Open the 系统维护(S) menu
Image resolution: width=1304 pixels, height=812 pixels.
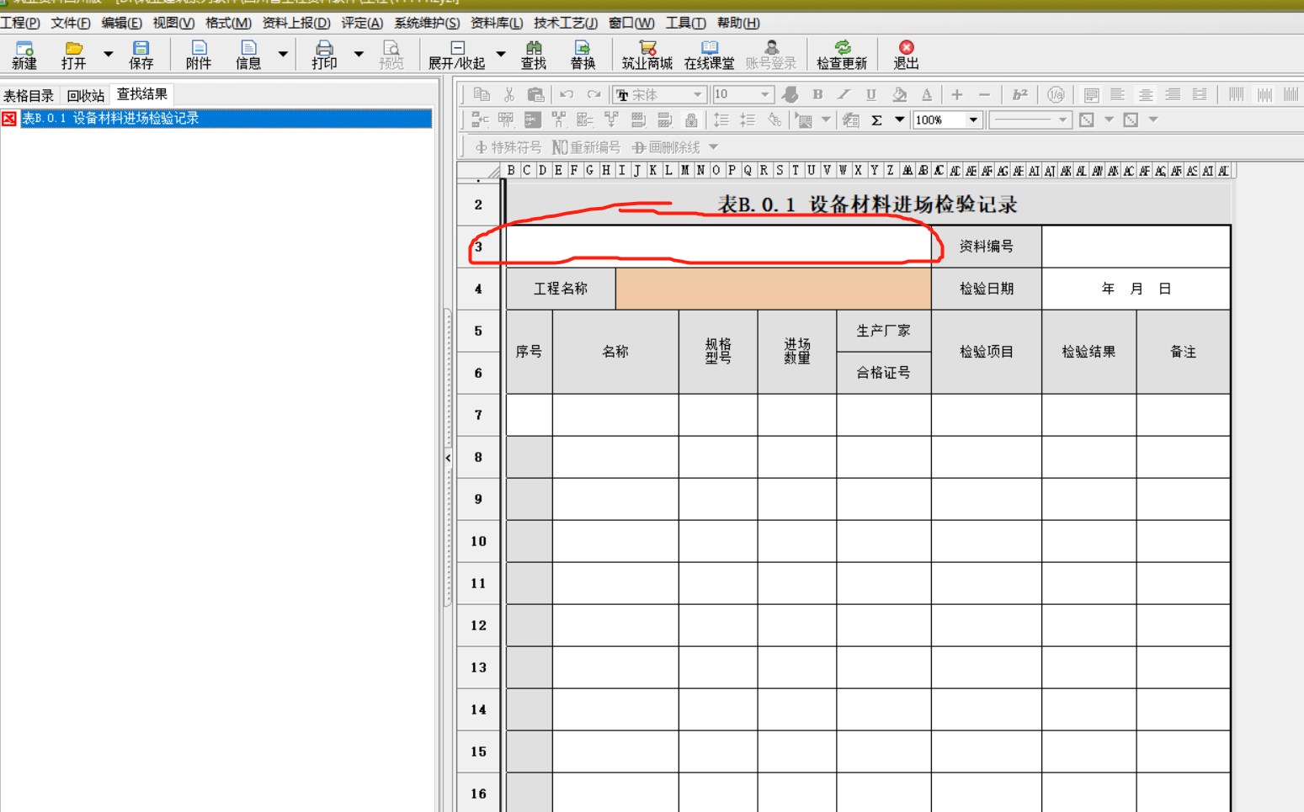(427, 23)
